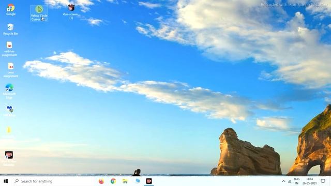331x186 pixels.
Task: Select the ifun-screen (1) desktop file
Action: point(71,12)
